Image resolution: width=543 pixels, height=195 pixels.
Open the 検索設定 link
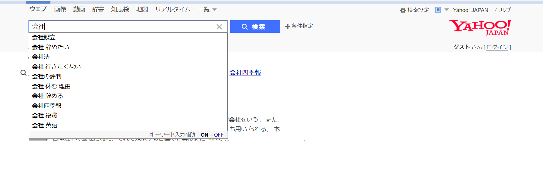[x=418, y=10]
